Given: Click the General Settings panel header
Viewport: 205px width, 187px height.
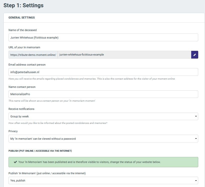Looking at the screenshot, I should point(22,18).
